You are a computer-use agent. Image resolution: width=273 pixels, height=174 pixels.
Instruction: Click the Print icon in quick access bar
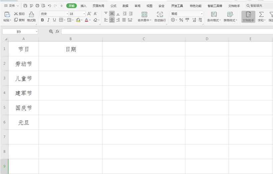[37, 6]
